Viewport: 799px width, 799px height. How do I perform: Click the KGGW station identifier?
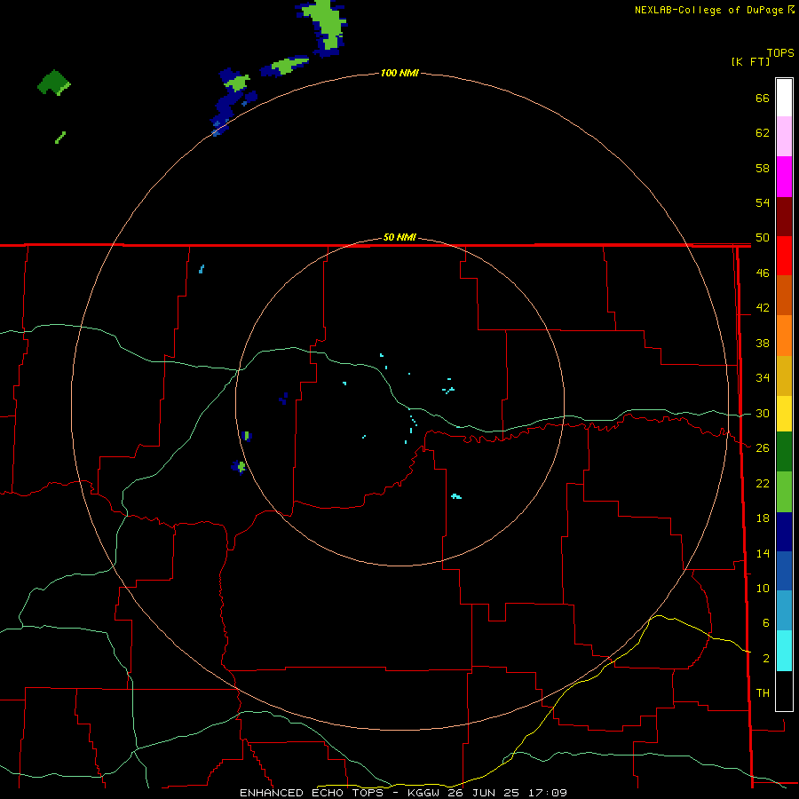pyautogui.click(x=424, y=793)
